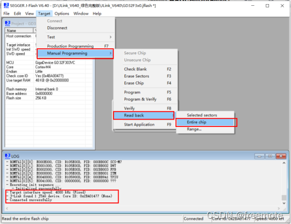The width and height of the screenshot is (291, 224).
Task: Click the LOG vertical scrollbar thumb
Action: click(x=284, y=198)
